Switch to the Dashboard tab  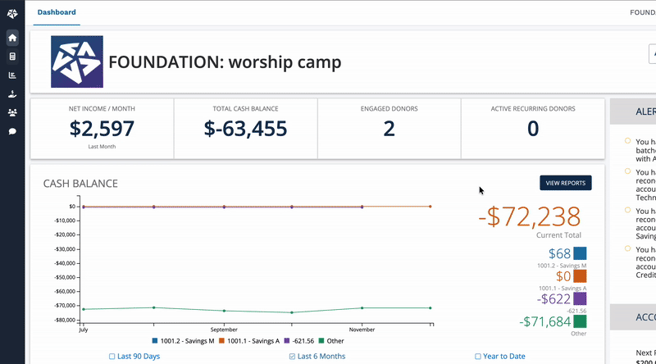pos(57,12)
